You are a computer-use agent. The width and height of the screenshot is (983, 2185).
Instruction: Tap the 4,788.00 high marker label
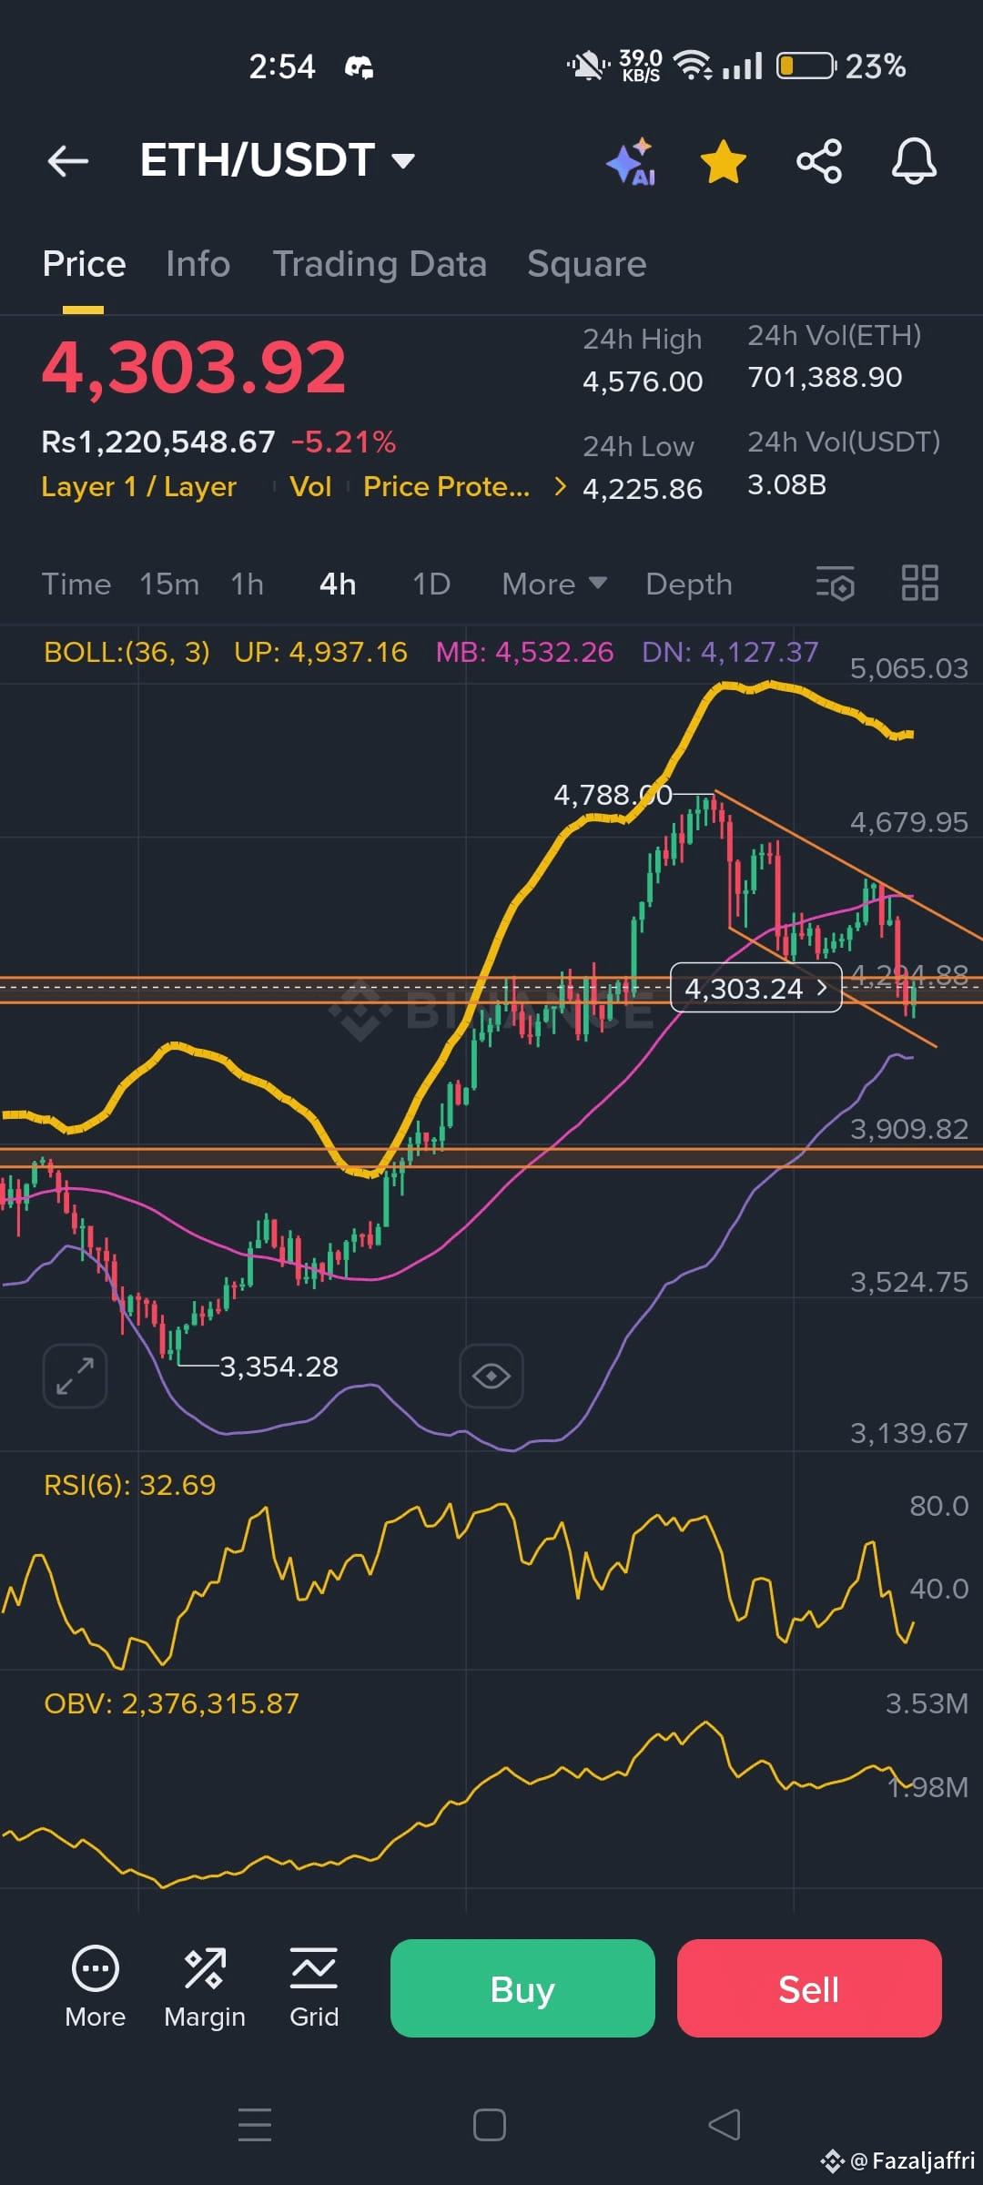tap(613, 795)
